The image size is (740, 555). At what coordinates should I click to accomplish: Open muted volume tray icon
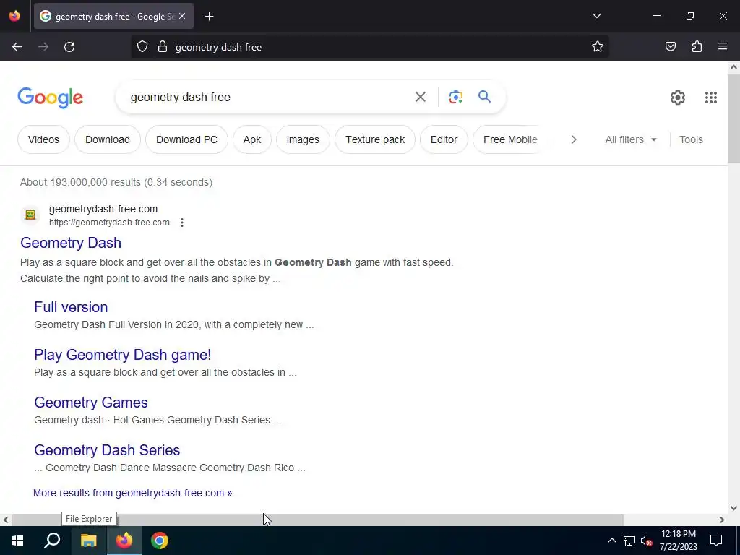click(647, 541)
